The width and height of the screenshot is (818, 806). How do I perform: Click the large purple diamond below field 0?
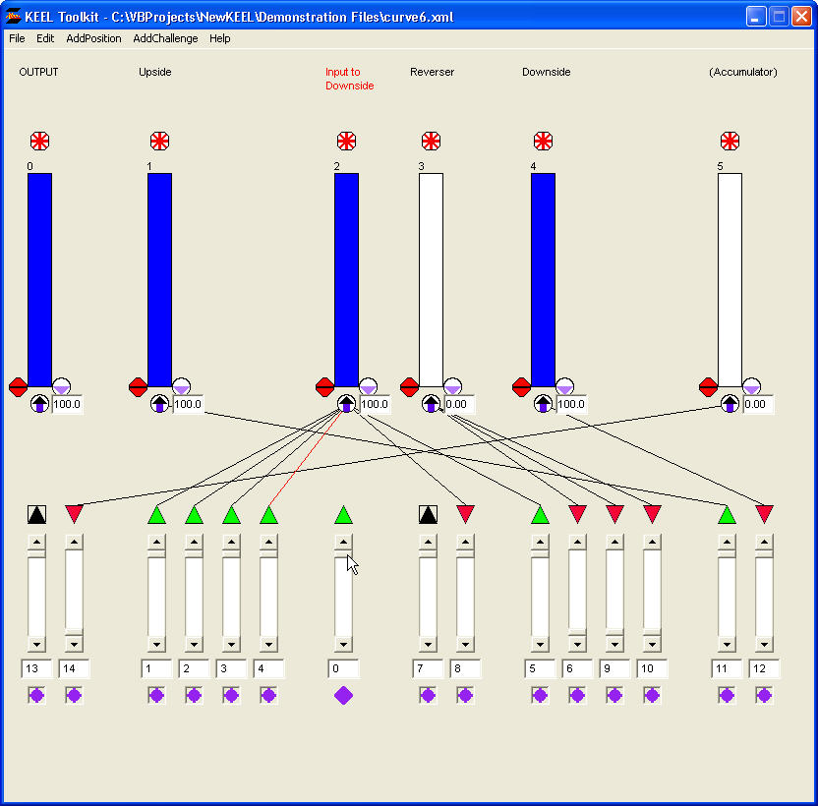pyautogui.click(x=343, y=696)
